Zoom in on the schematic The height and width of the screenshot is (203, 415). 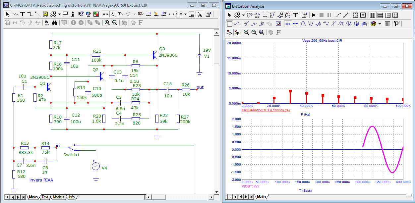pos(107,23)
